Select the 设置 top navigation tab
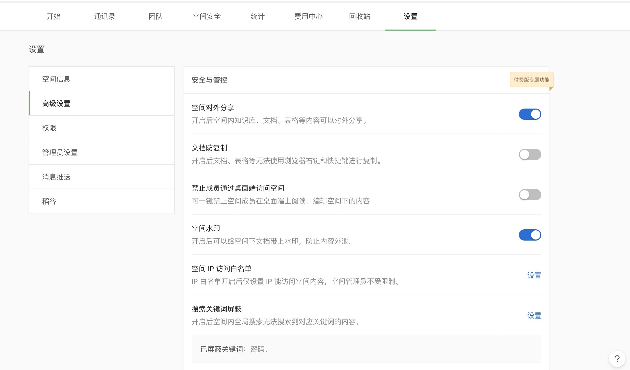 (x=411, y=17)
